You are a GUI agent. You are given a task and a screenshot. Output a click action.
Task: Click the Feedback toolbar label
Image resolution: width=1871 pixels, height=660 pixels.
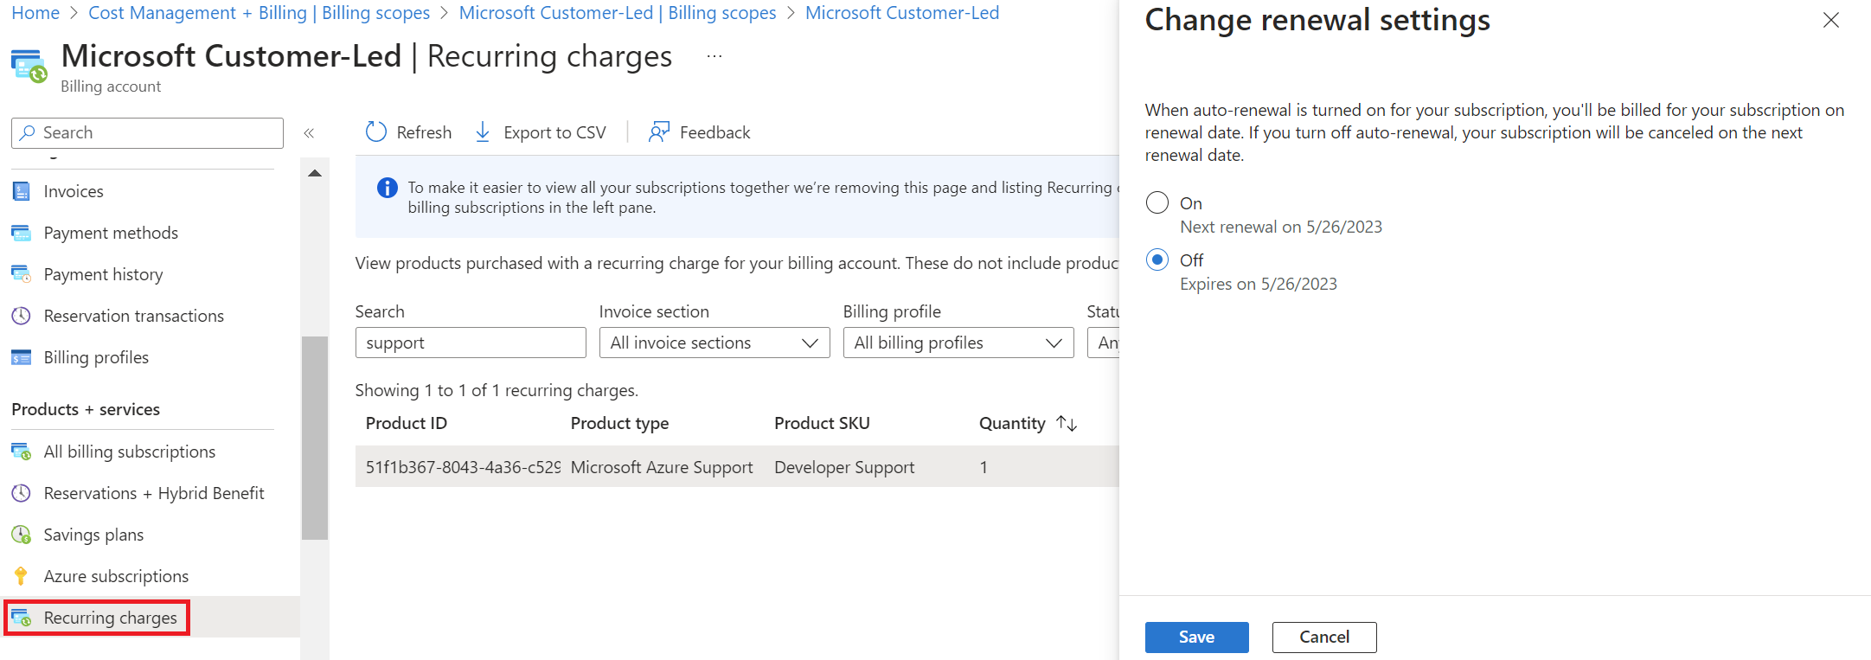[714, 132]
